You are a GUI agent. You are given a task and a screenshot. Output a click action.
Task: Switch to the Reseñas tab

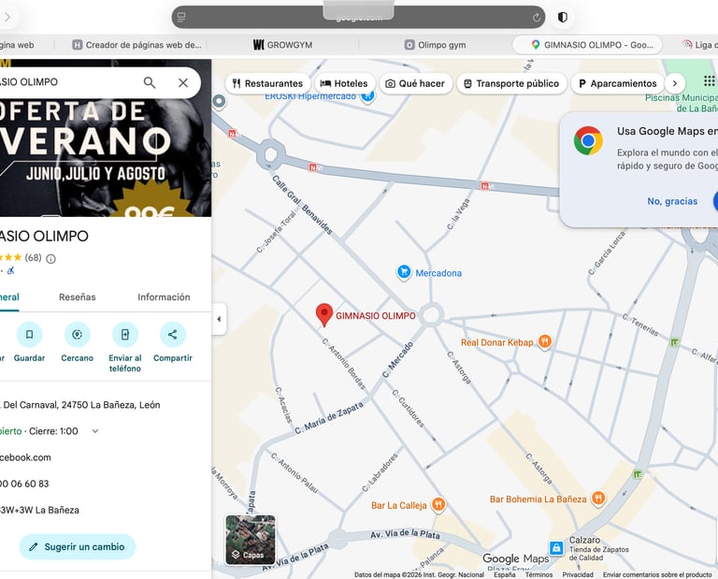(78, 297)
